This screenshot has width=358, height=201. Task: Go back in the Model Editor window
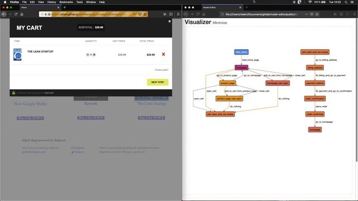pyautogui.click(x=186, y=14)
